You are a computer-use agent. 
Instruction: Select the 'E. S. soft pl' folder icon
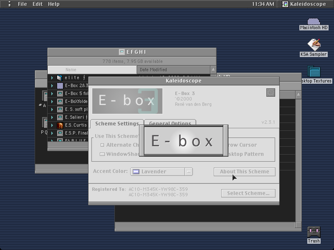[x=60, y=109]
